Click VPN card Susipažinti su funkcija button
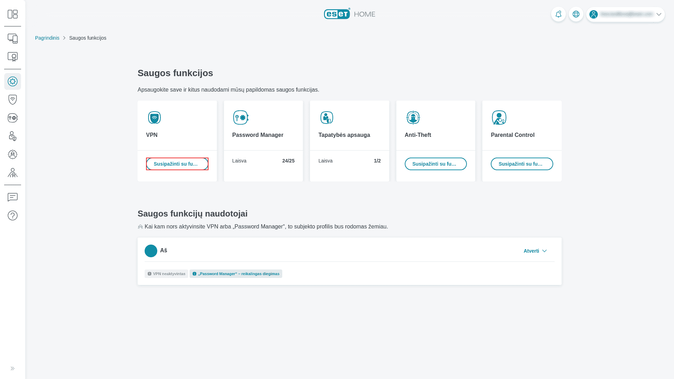674x379 pixels. 177,164
